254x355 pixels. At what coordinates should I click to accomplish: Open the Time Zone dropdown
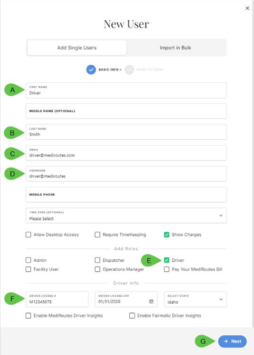126,216
